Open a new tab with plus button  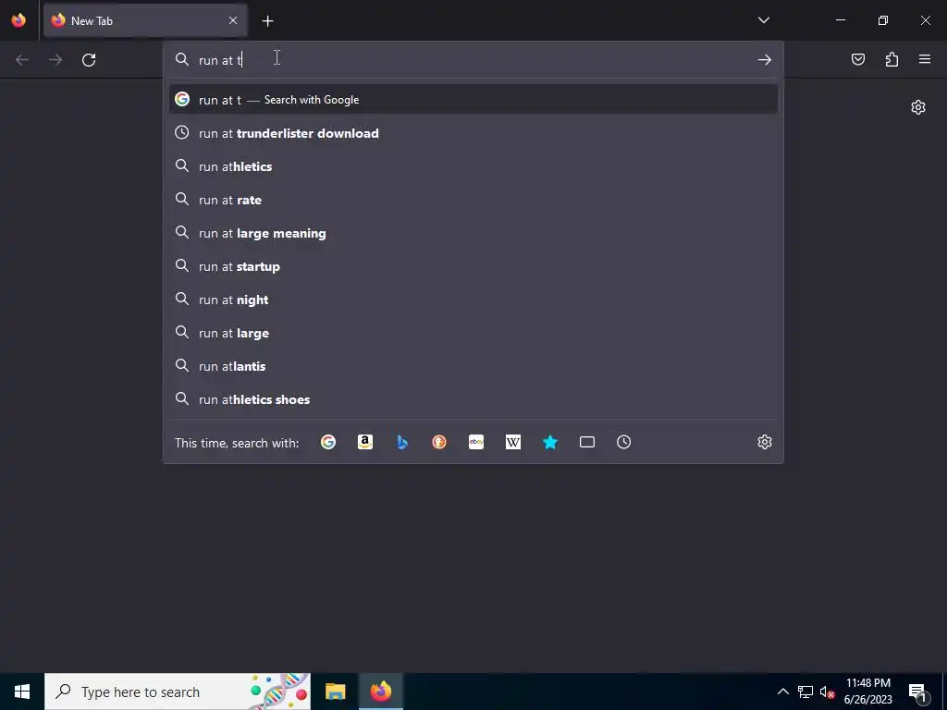tap(267, 21)
